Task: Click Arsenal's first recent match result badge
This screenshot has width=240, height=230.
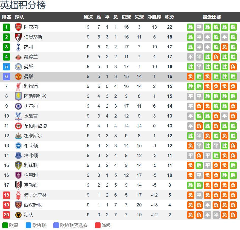Action: tap(190, 27)
